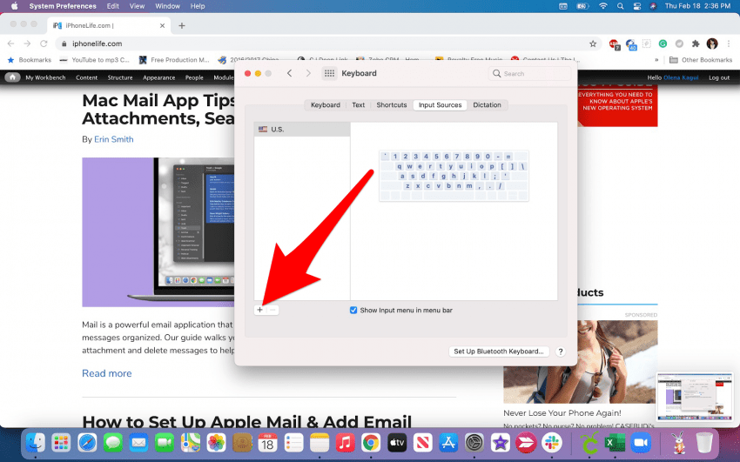Open Messages from the Dock
The width and height of the screenshot is (740, 462).
click(113, 443)
